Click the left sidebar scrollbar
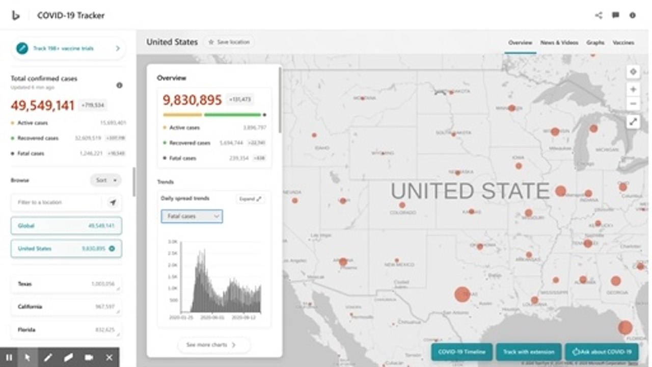The image size is (652, 367). click(134, 182)
